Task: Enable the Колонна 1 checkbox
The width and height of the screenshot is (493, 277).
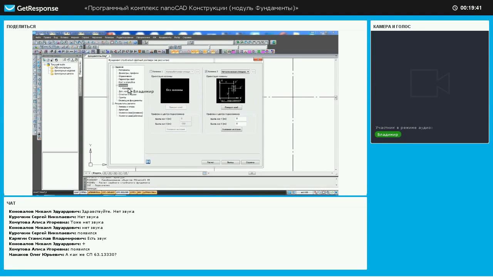Action: coord(151,72)
